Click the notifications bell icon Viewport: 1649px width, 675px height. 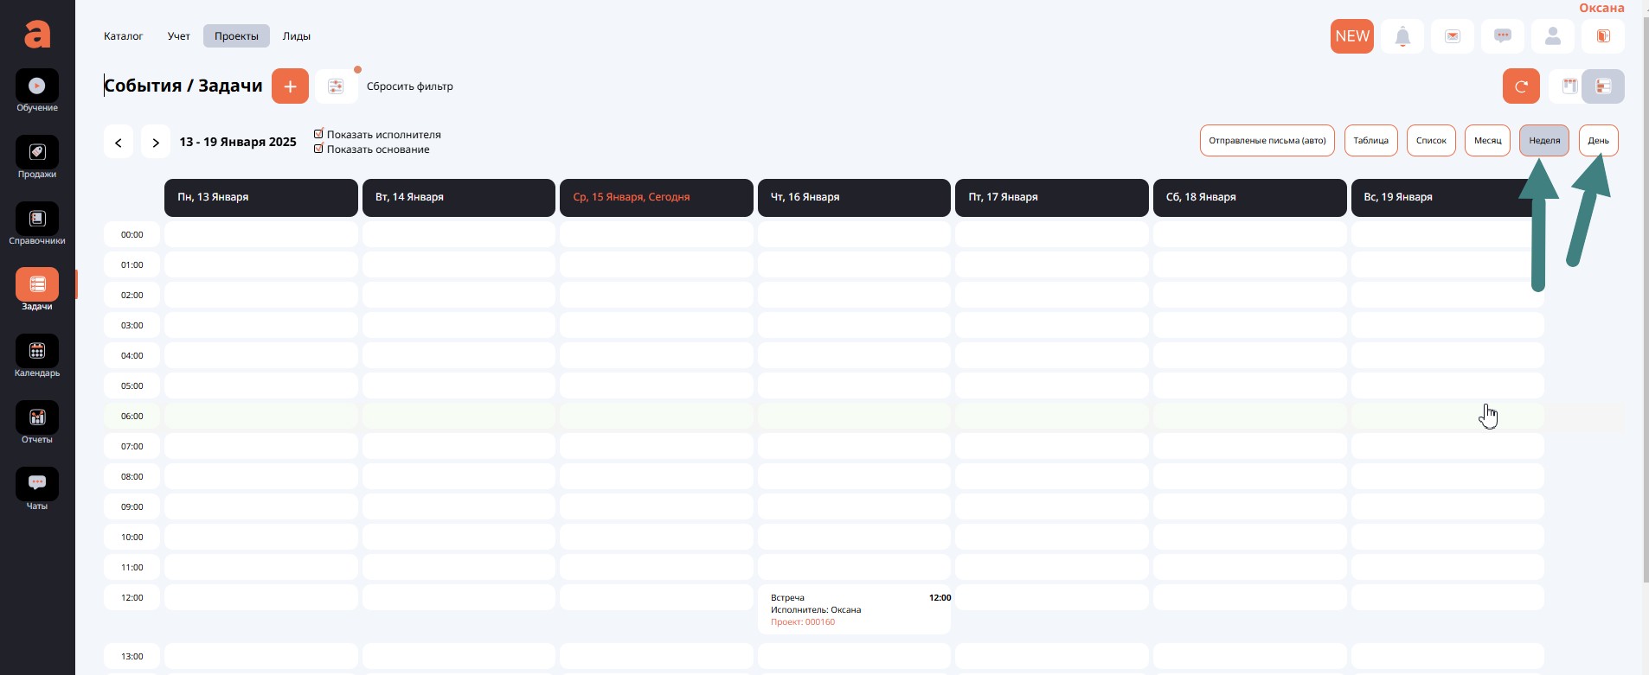click(x=1402, y=36)
